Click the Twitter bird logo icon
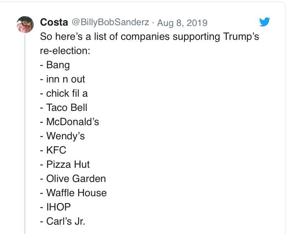This screenshot has height=234, width=294. [x=265, y=22]
